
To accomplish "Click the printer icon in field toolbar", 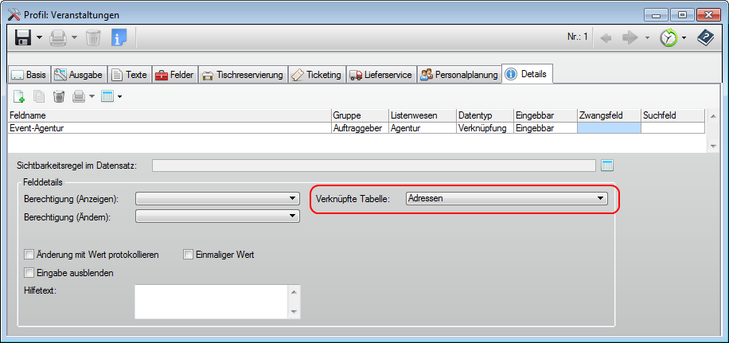I will pos(79,96).
